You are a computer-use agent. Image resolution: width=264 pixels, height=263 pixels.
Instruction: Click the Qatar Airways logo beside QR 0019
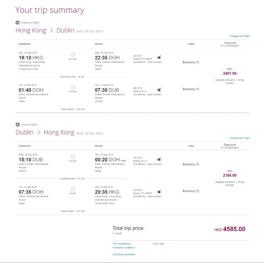pyautogui.click(x=159, y=90)
